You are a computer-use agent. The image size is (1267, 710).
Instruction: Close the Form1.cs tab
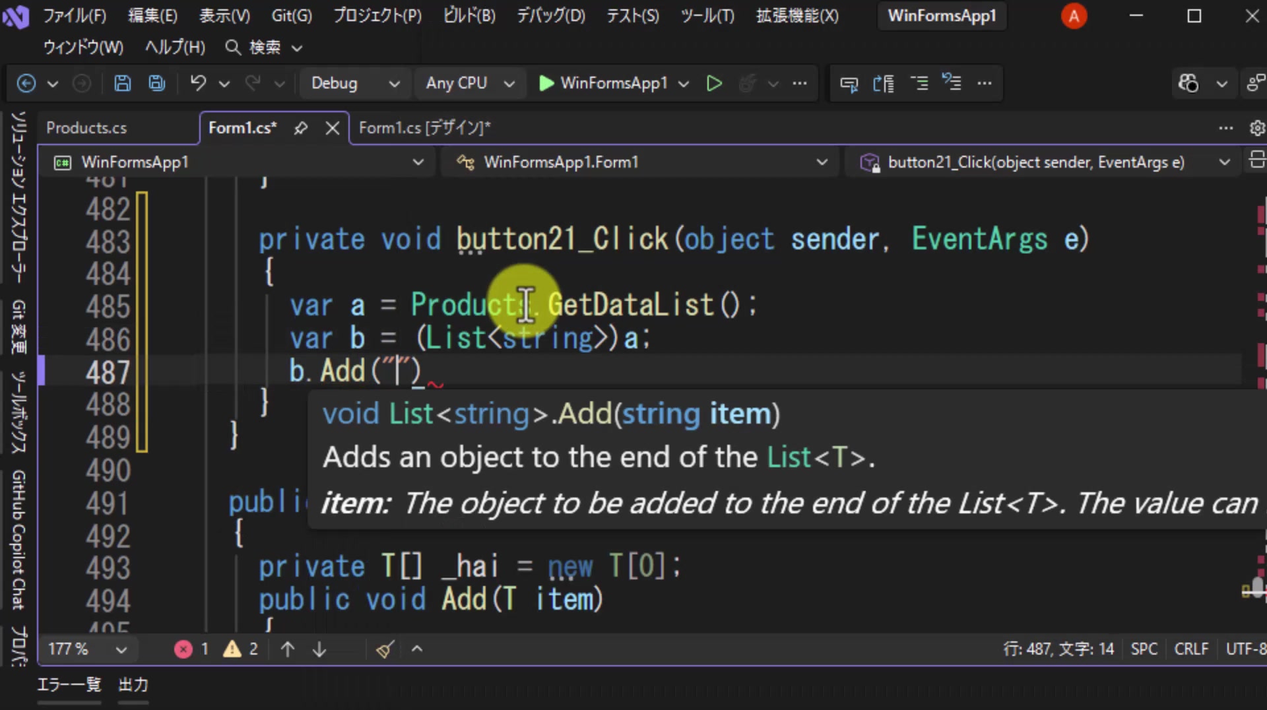333,128
